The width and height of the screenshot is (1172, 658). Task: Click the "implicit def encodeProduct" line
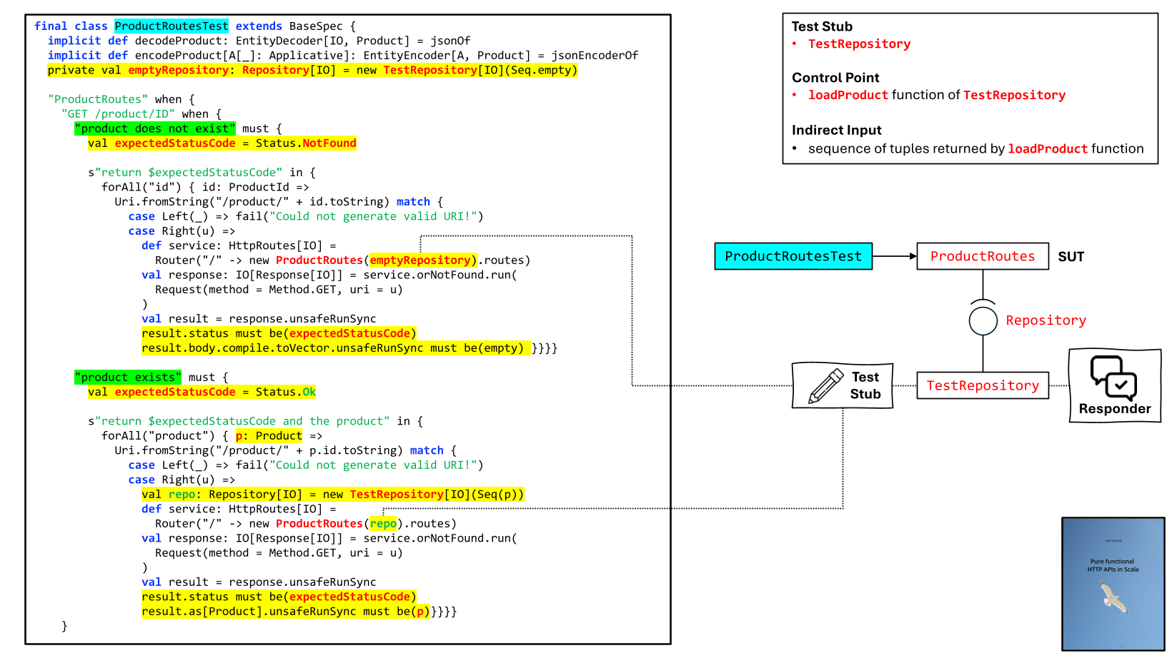342,55
